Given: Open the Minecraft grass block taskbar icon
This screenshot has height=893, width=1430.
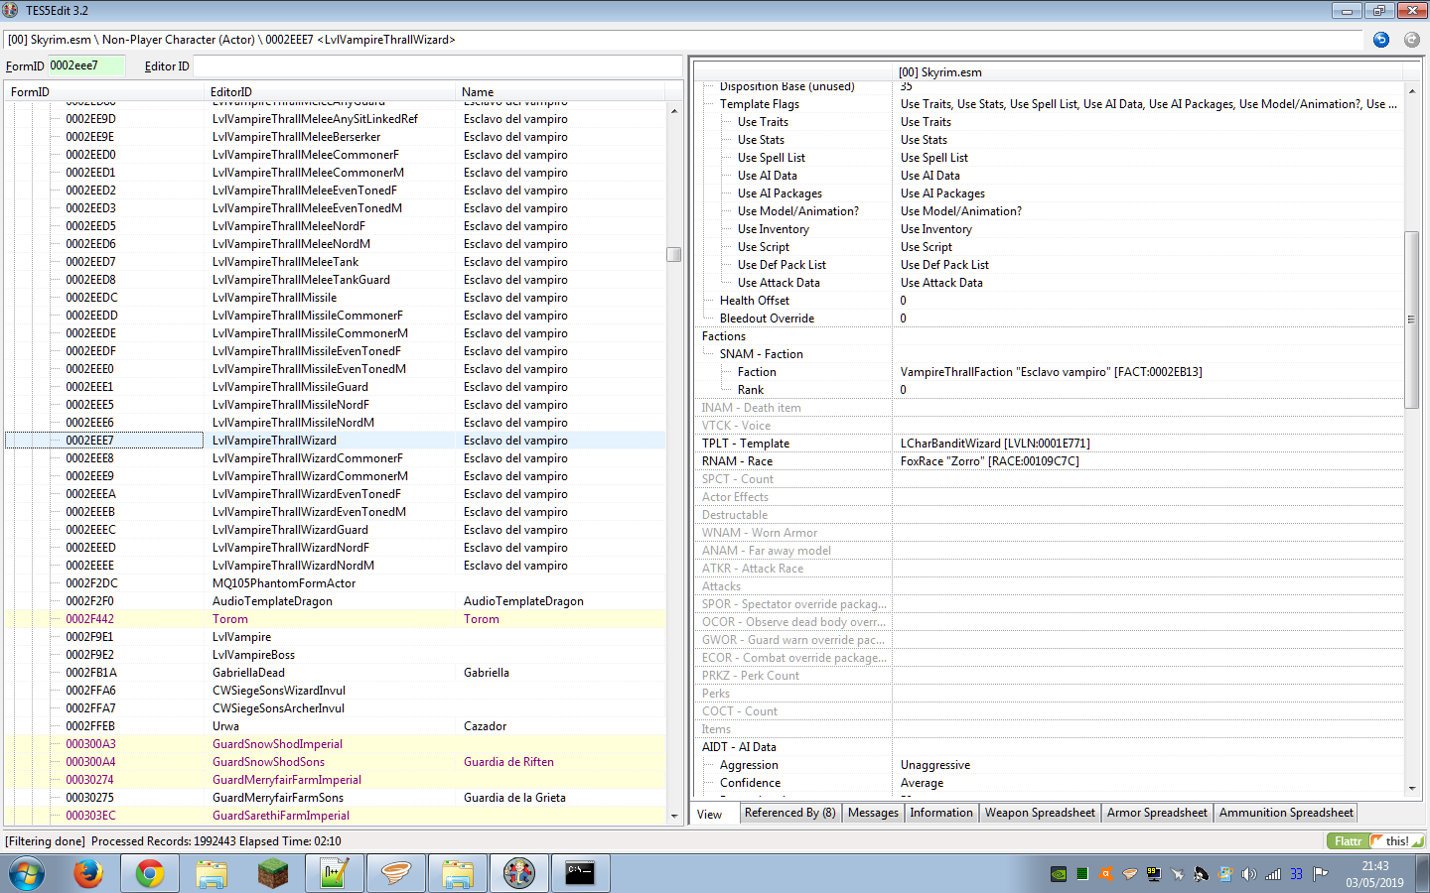Looking at the screenshot, I should [x=273, y=873].
